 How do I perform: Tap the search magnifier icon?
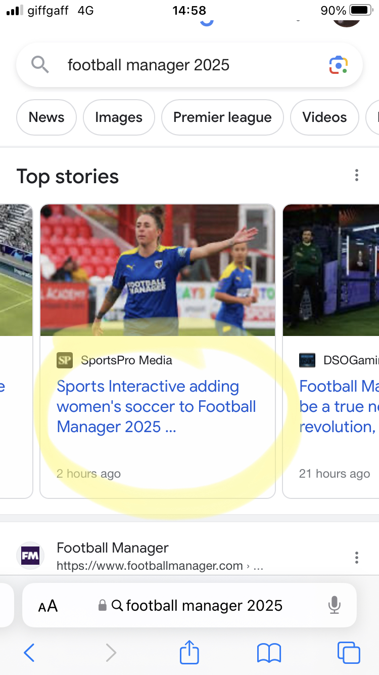tap(40, 65)
